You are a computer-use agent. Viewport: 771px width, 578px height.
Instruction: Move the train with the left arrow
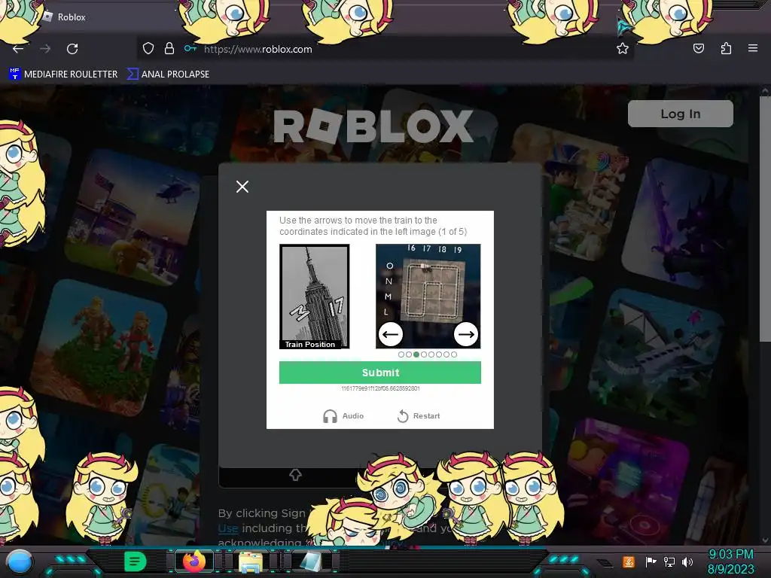pyautogui.click(x=391, y=334)
